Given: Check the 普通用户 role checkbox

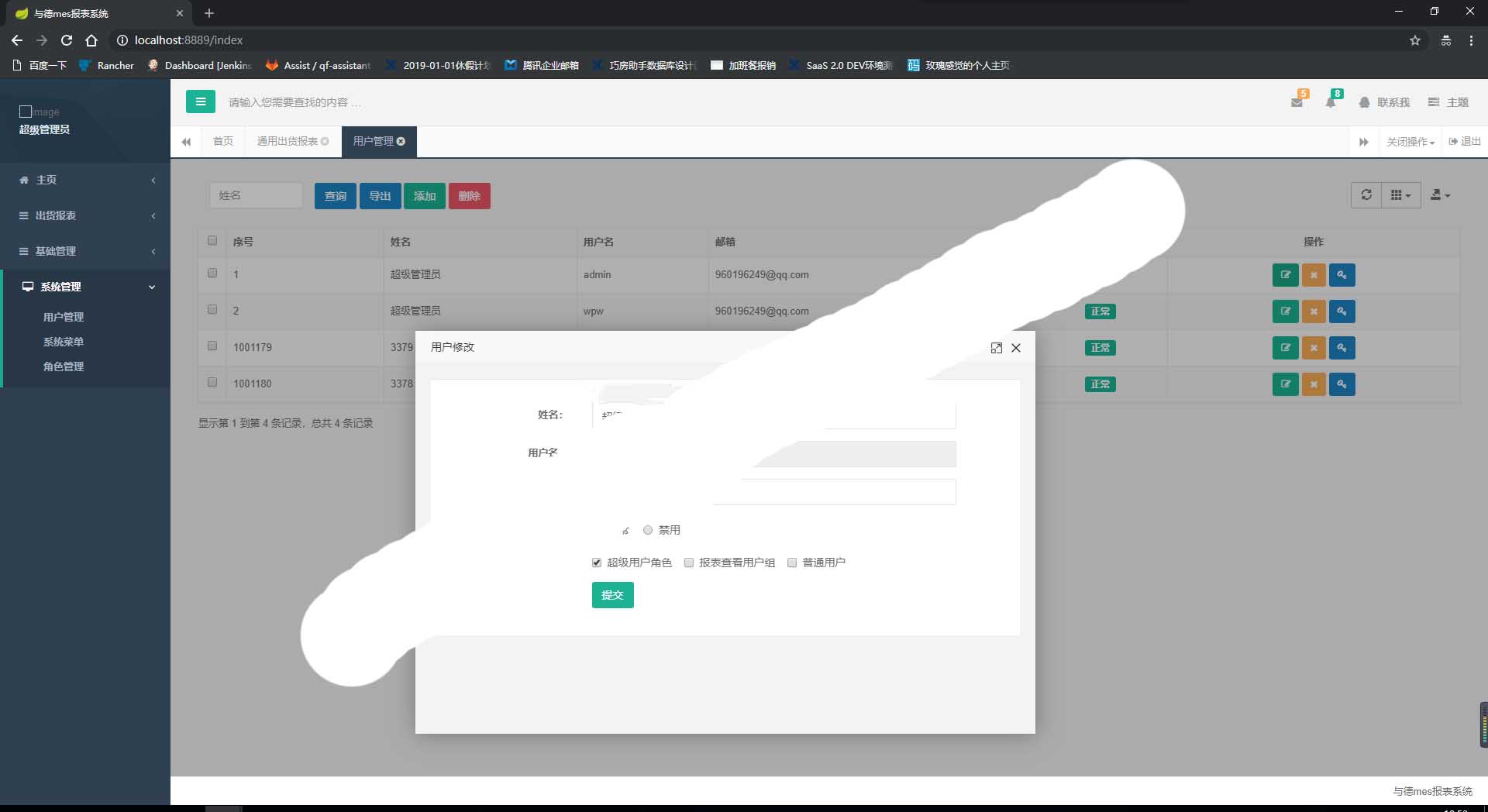Looking at the screenshot, I should 792,563.
